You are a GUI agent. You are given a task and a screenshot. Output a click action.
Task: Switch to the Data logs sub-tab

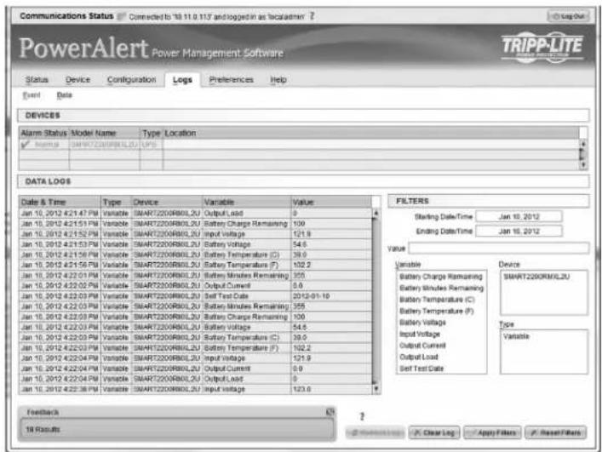coord(64,94)
